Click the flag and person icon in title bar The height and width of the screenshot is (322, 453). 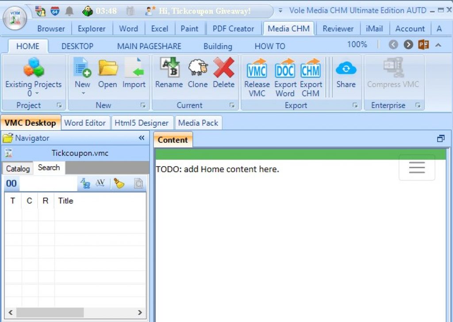[x=40, y=11]
